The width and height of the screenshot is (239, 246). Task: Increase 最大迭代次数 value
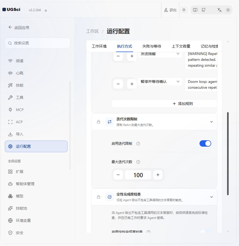click(x=158, y=175)
